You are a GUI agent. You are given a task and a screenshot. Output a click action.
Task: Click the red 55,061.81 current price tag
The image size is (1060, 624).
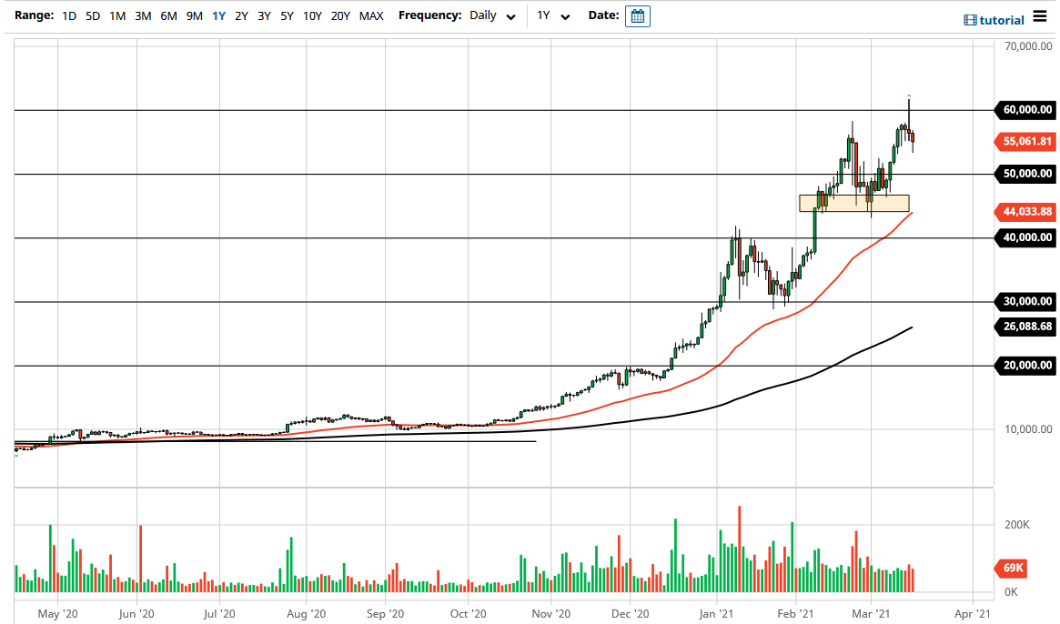click(1024, 141)
